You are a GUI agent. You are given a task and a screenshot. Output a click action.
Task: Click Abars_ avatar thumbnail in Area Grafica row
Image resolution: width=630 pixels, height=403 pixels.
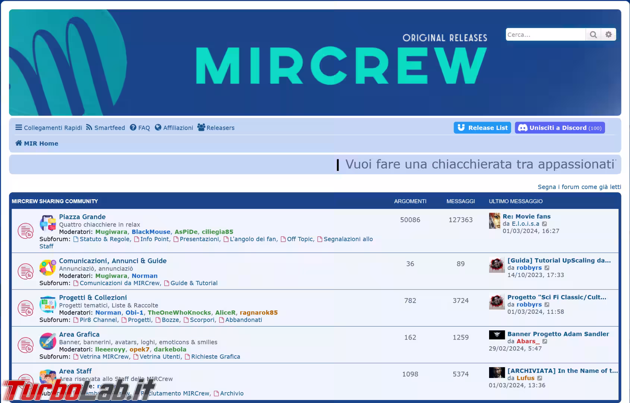pos(497,335)
